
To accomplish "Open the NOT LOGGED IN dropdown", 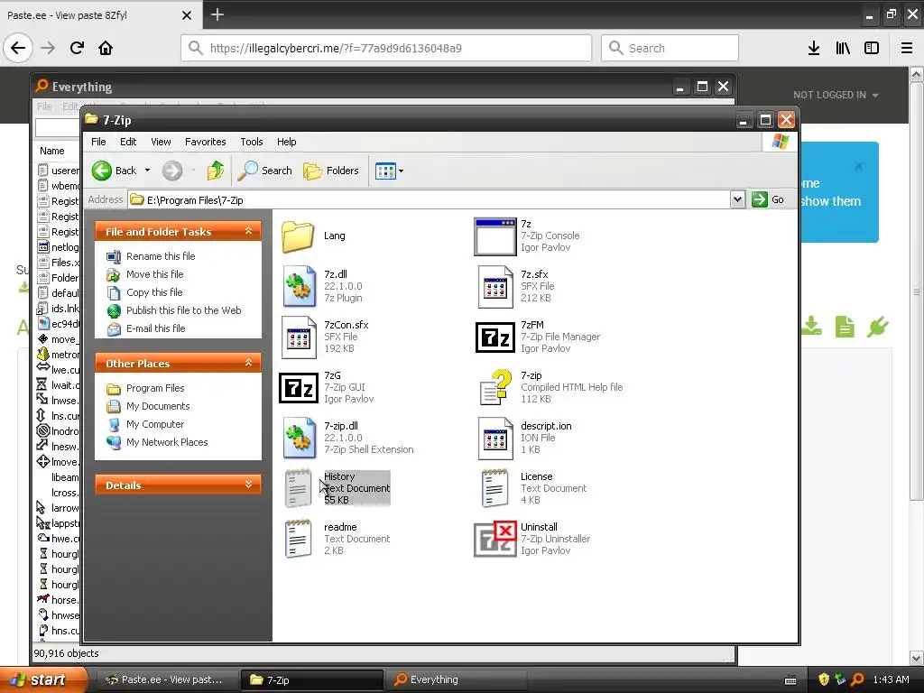I will pos(836,95).
